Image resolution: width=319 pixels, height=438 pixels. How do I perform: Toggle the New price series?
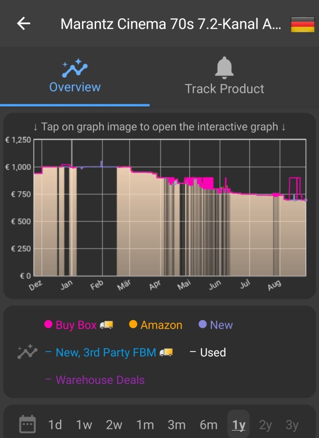(x=216, y=325)
